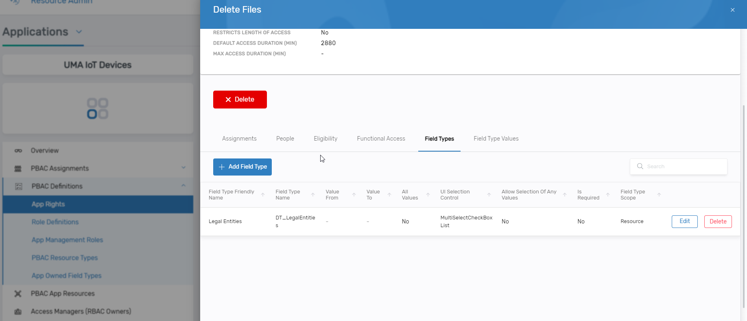Click the Legal Entities cell
Image resolution: width=747 pixels, height=321 pixels.
[x=225, y=221]
